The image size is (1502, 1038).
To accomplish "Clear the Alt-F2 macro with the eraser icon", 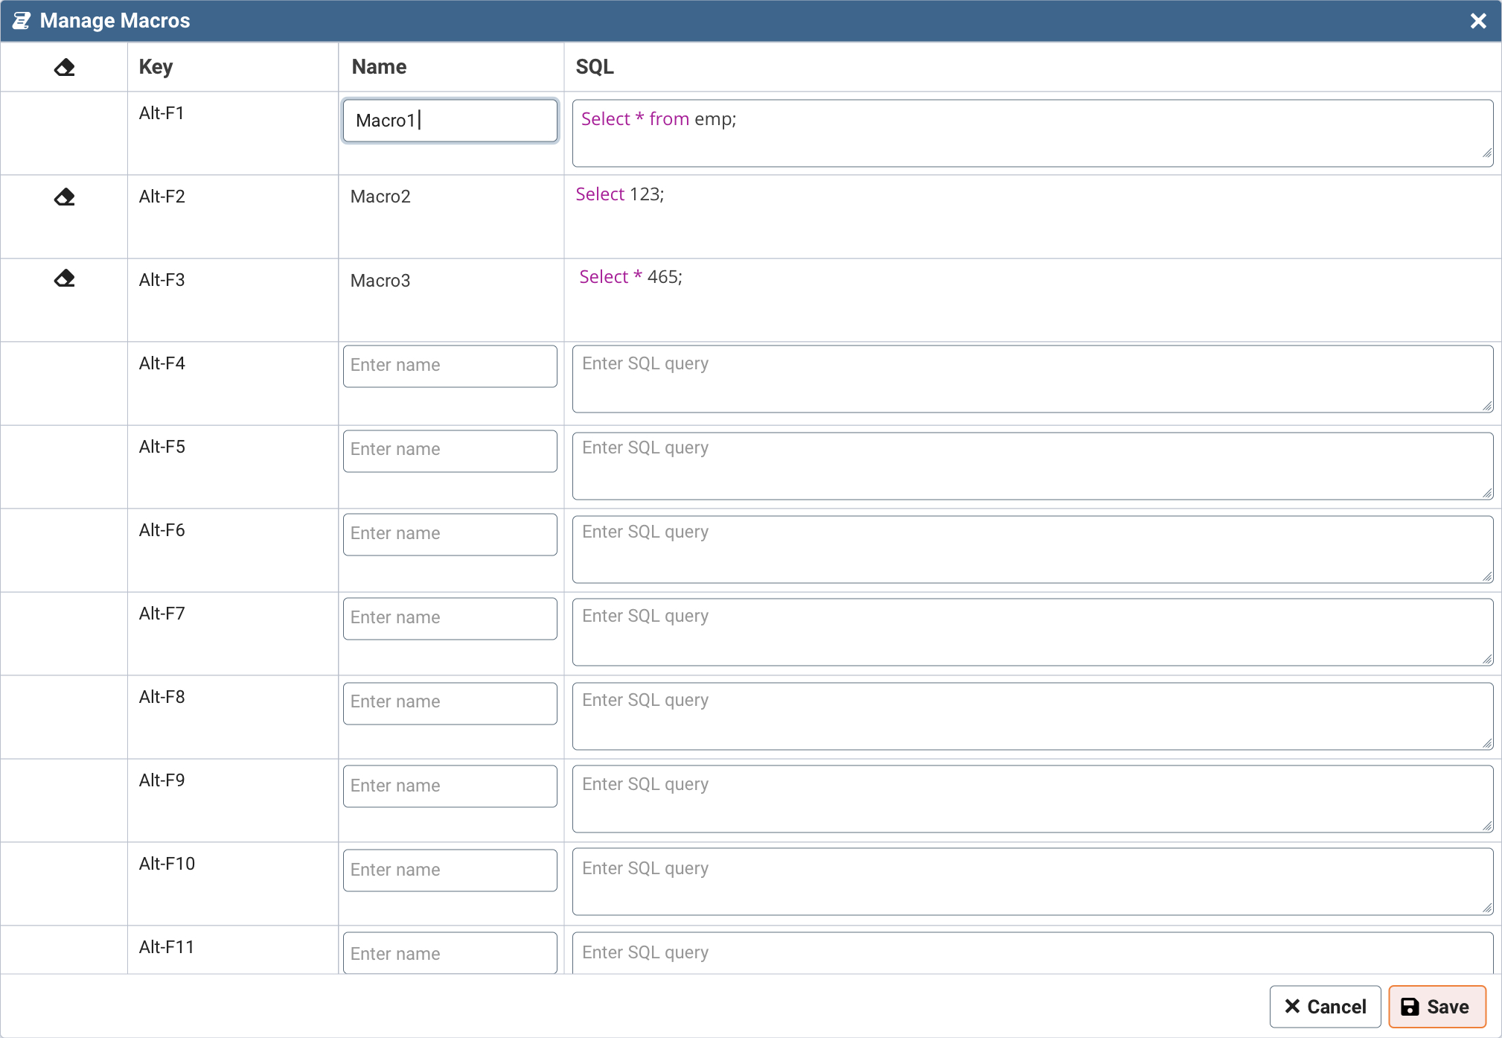I will [65, 197].
